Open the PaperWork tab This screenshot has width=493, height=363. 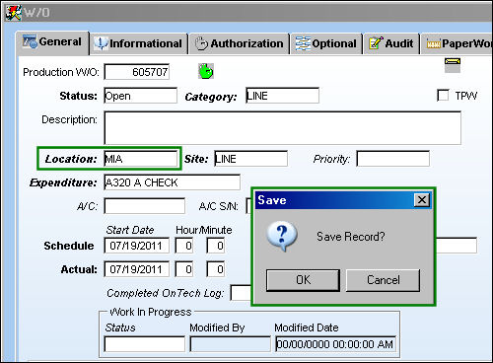(x=458, y=43)
